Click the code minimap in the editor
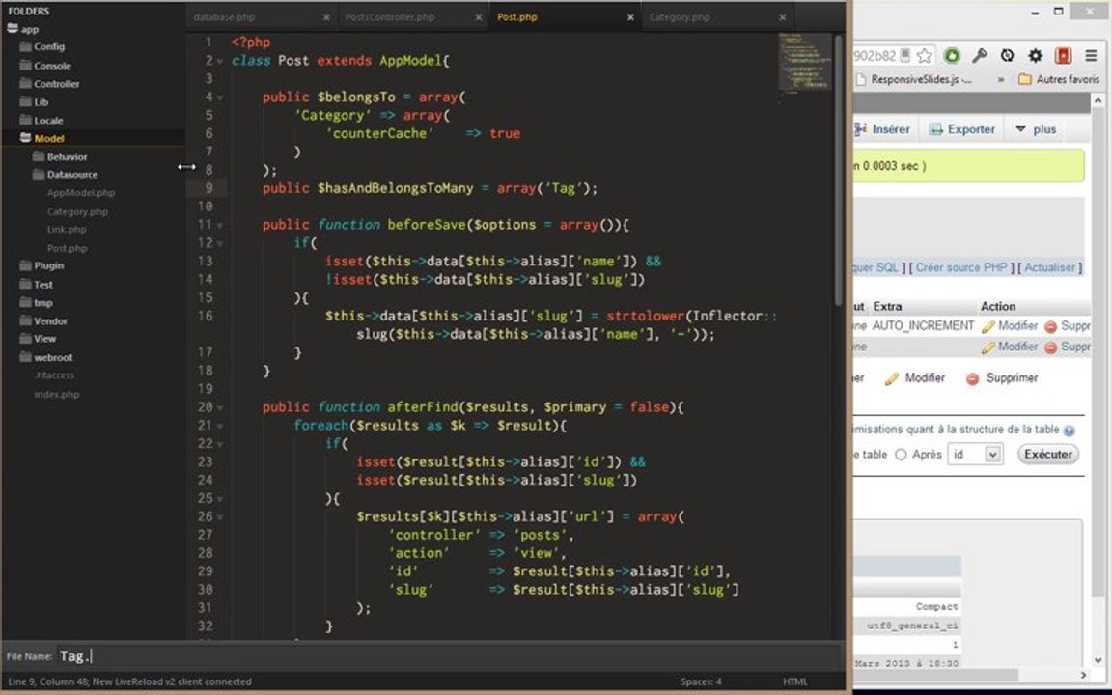This screenshot has height=695, width=1112. [x=804, y=62]
